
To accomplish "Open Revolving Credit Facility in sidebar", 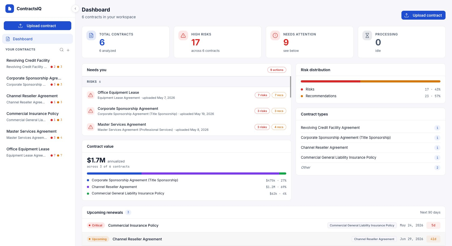I will point(37,63).
